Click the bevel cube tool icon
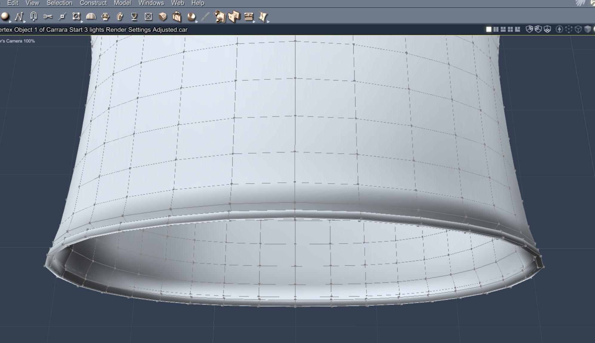This screenshot has height=343, width=595. click(x=163, y=16)
